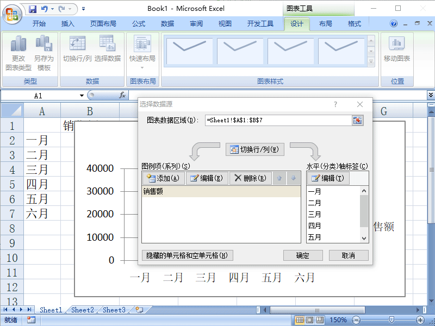
Task: Undo the last action
Action: tap(45, 9)
